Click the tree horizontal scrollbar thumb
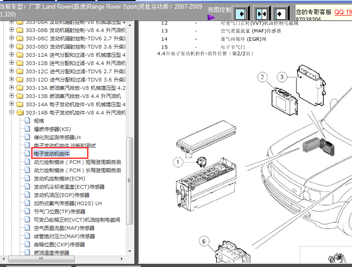This screenshot has height=267, width=352. pos(41,259)
